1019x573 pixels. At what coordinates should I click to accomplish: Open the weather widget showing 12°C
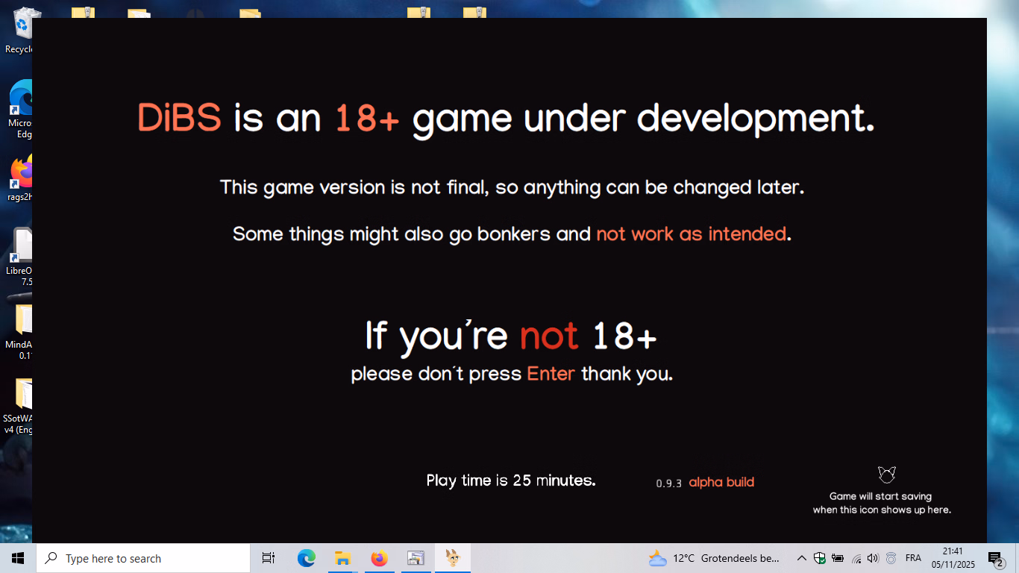714,558
